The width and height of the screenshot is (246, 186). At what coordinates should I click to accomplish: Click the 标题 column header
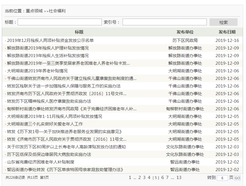[79, 32]
